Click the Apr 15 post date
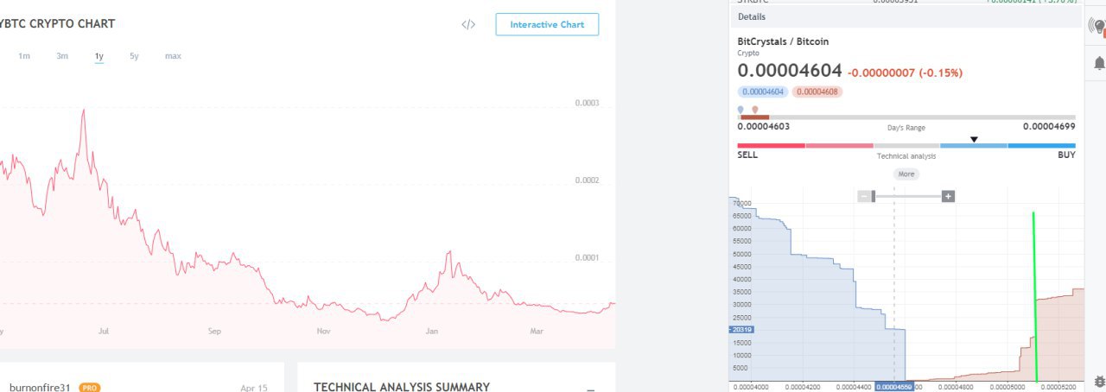Viewport: 1106px width, 392px height. [254, 388]
